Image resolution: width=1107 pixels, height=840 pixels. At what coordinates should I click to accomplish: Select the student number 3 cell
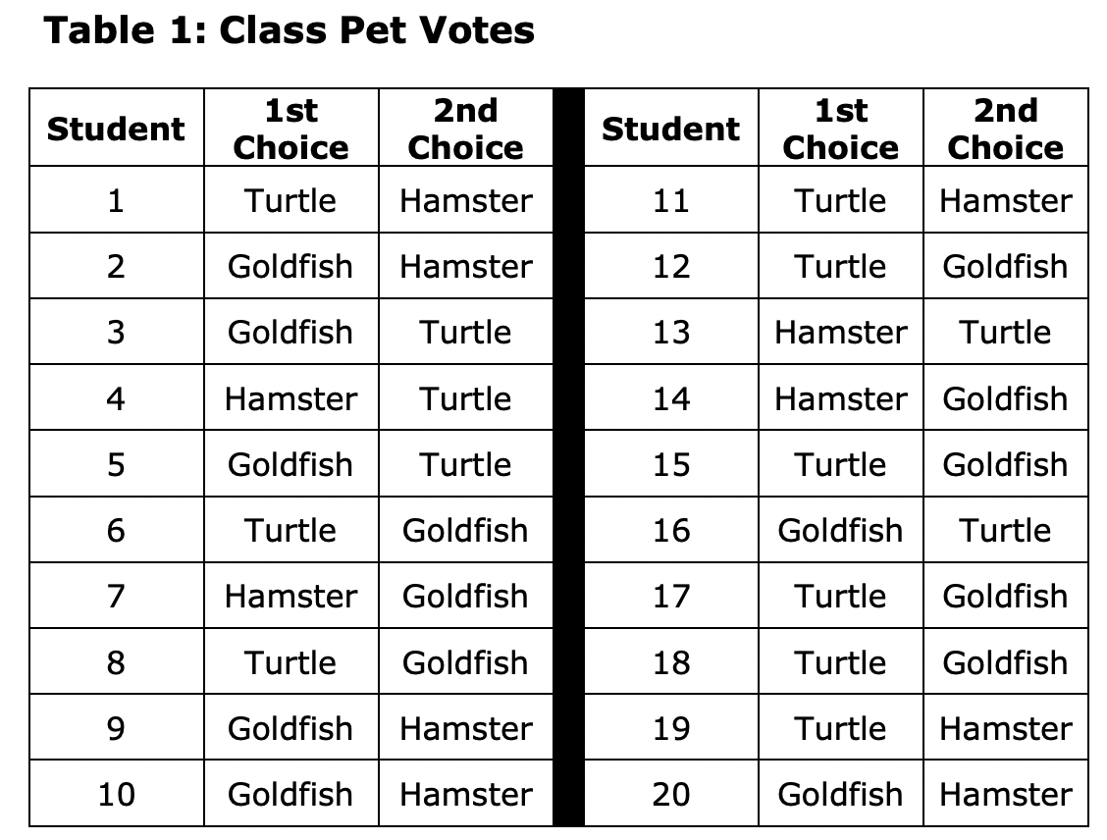(x=116, y=332)
